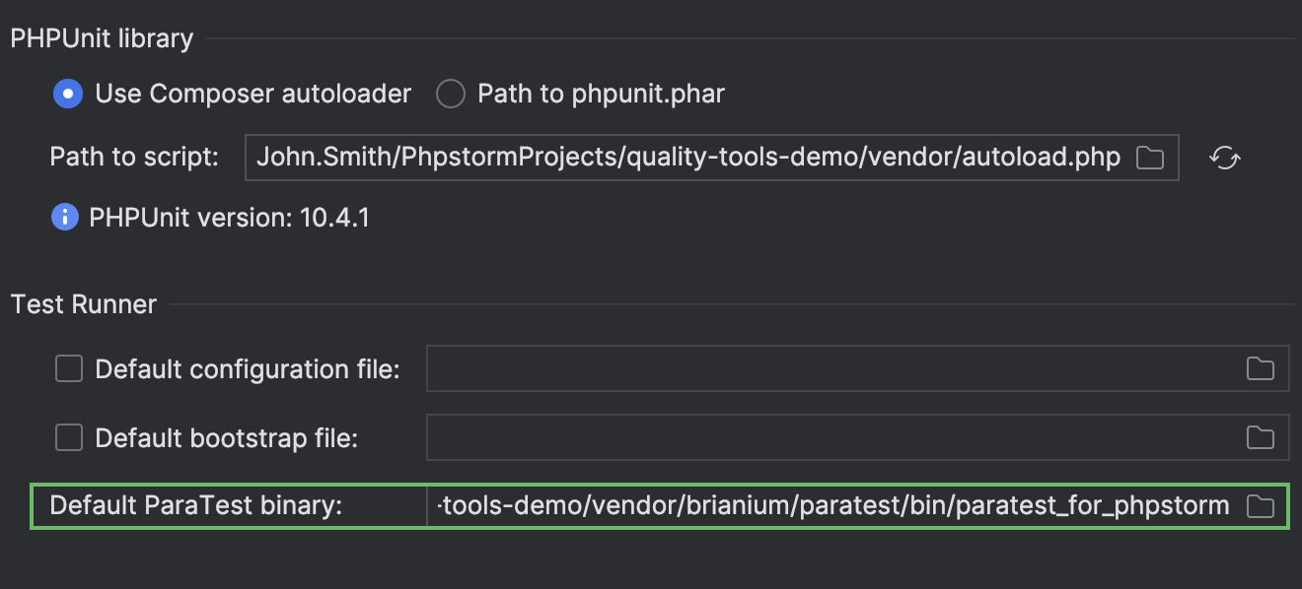Screen dimensions: 1302x589
Task: Select the Path to phpunit.phar radio button
Action: coord(451,94)
